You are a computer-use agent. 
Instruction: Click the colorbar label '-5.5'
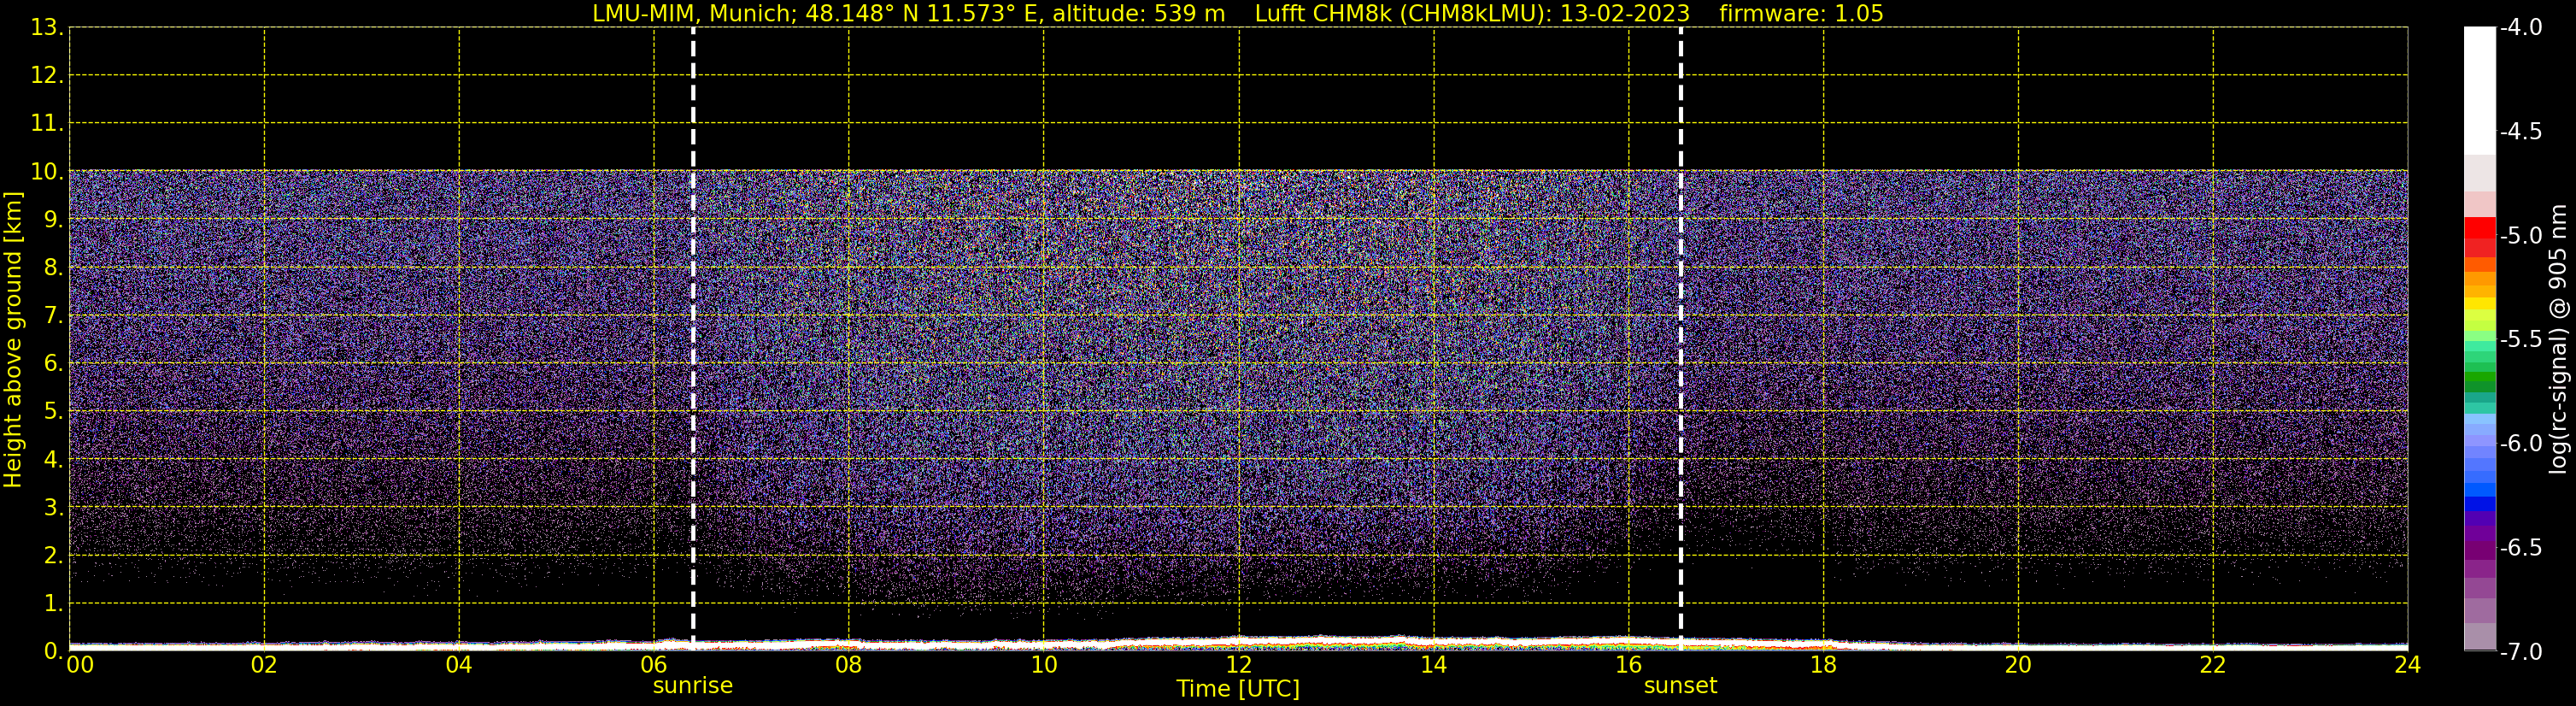(x=2521, y=340)
